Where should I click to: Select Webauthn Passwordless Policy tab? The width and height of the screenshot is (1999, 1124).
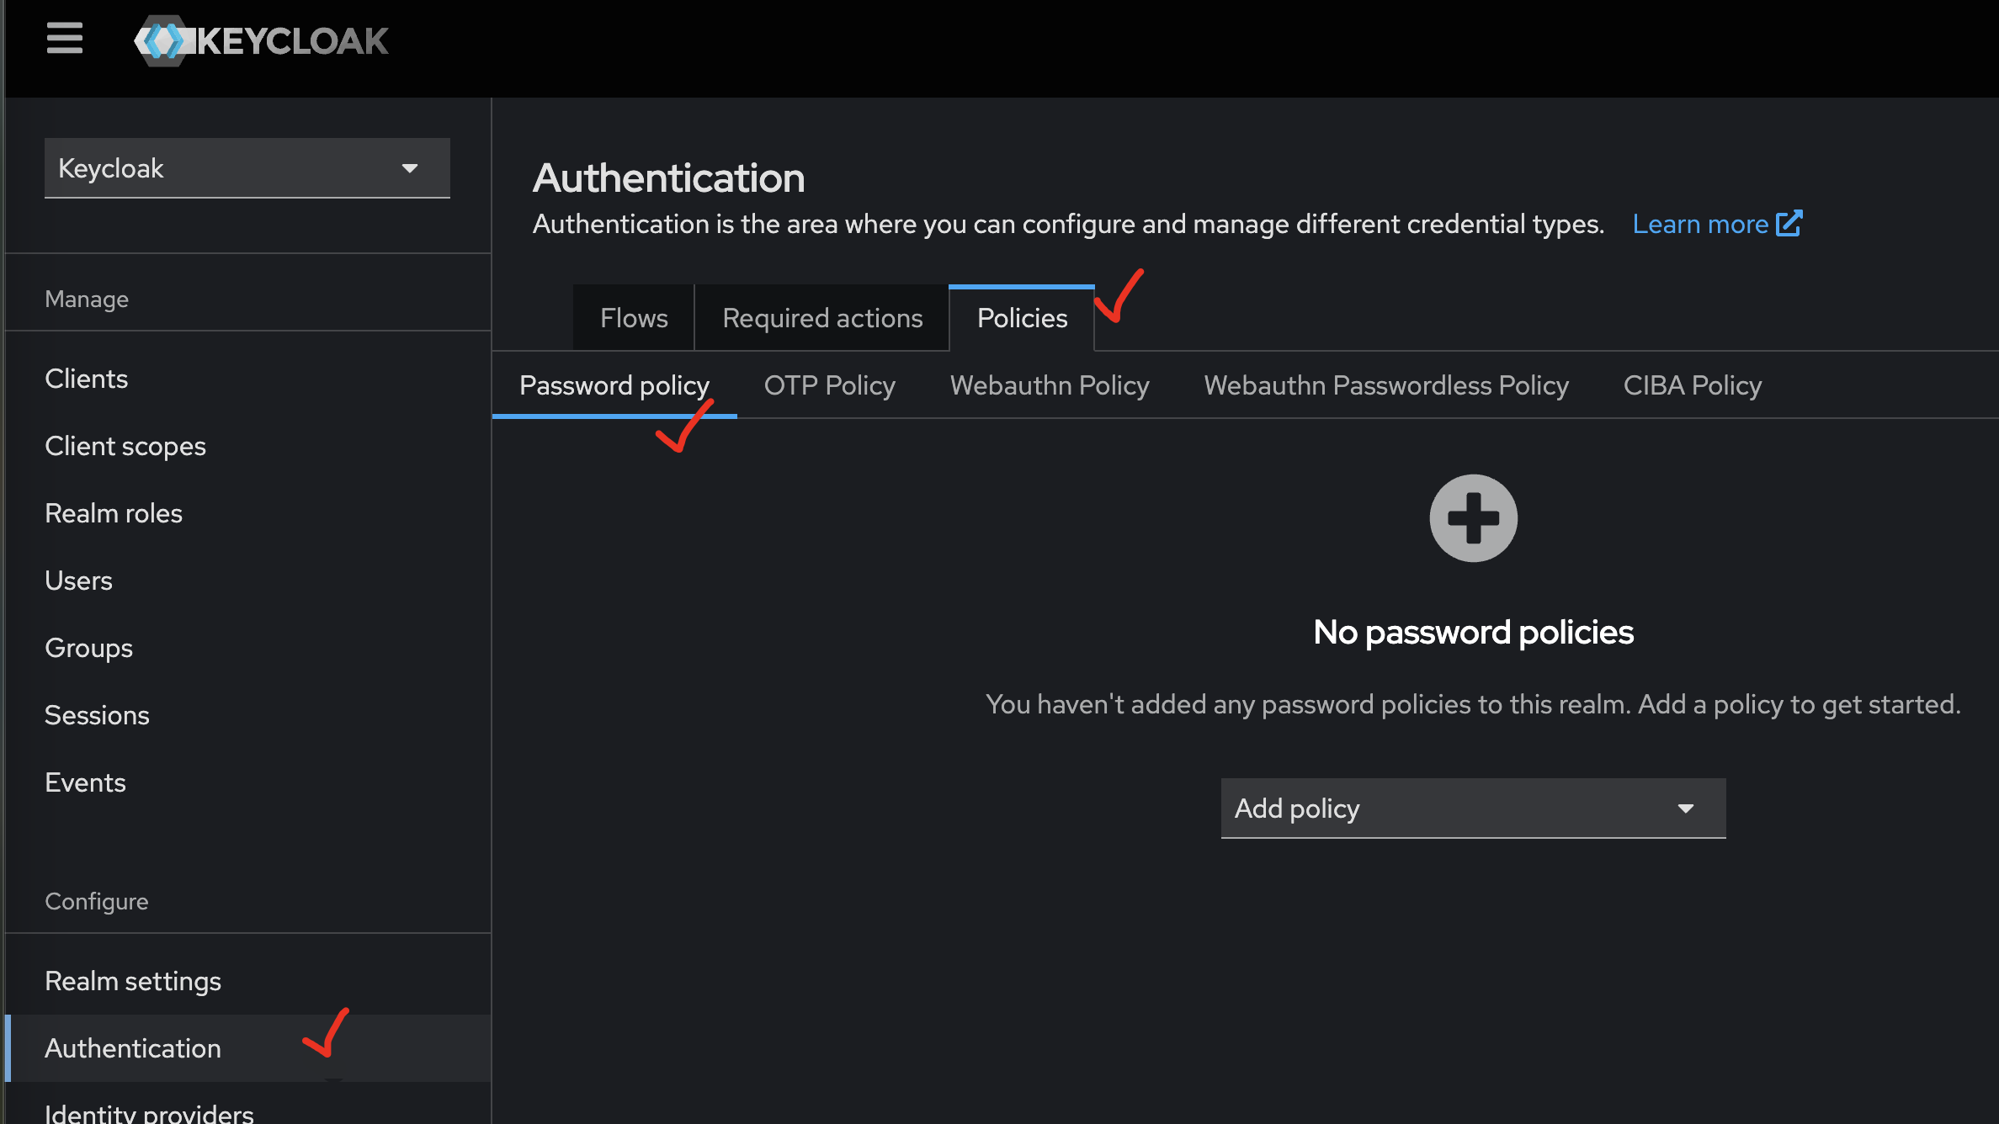[x=1386, y=385]
